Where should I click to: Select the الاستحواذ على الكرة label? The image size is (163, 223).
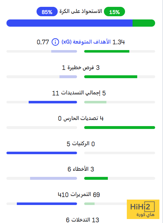[81, 12]
